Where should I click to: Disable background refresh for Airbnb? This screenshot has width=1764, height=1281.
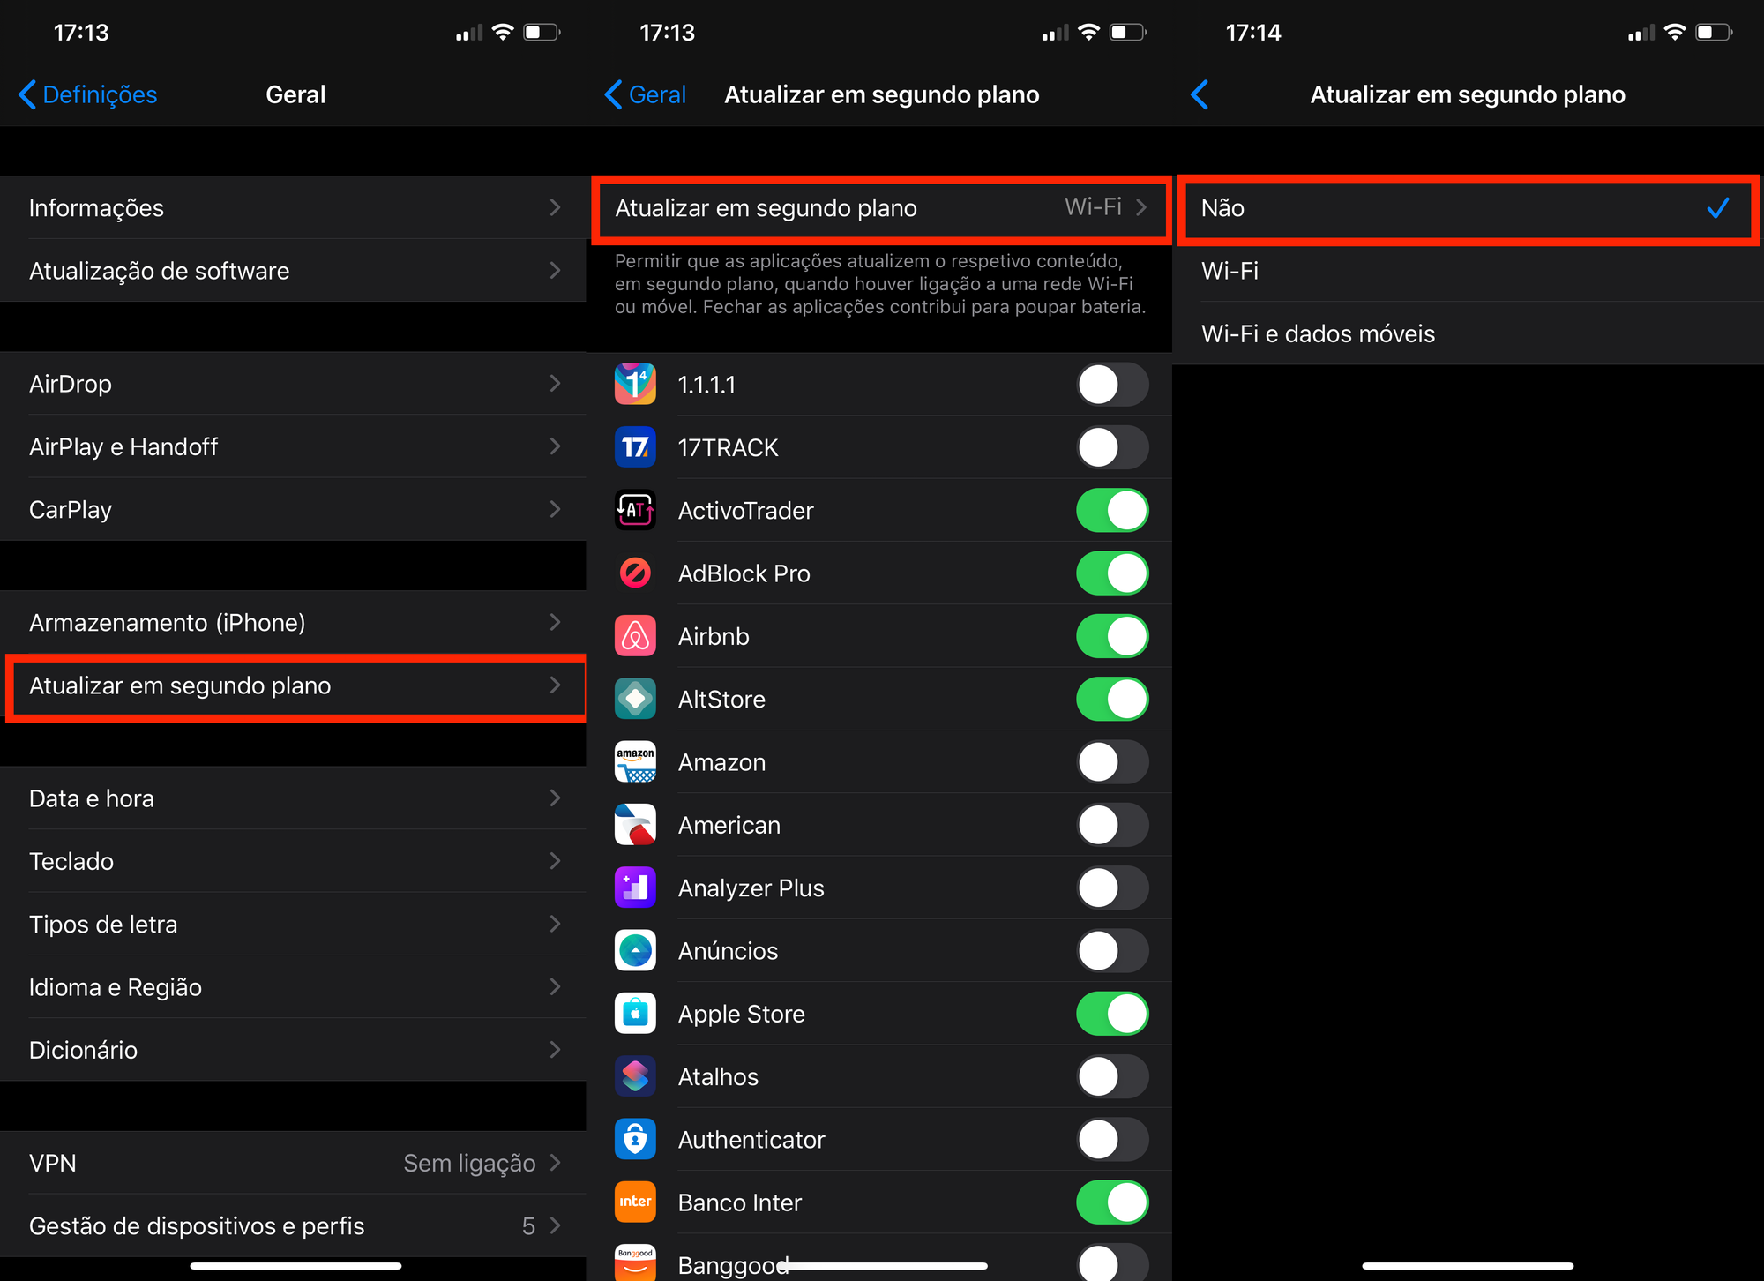[1112, 636]
